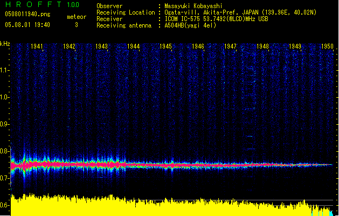
Task: Click the 1941 time marker
Action: pos(37,46)
